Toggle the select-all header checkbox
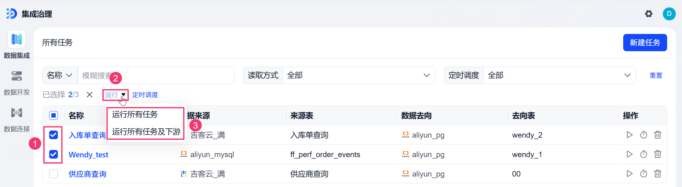 (x=54, y=115)
